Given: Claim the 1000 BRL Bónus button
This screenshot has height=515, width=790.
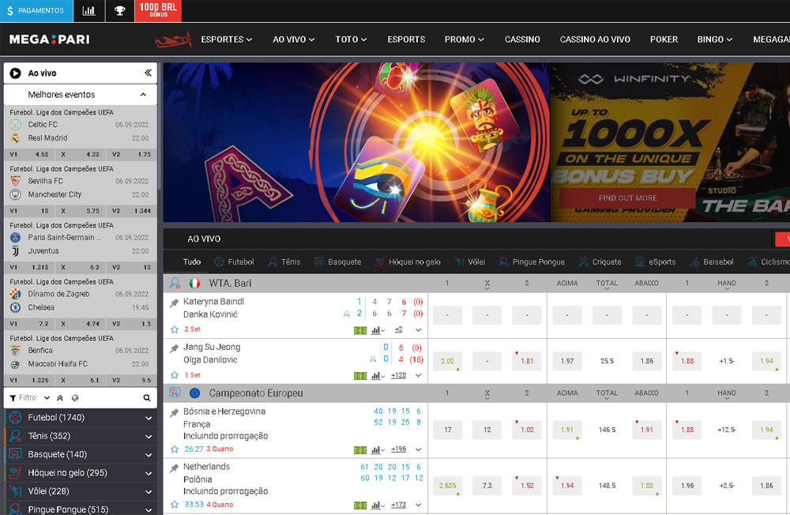Looking at the screenshot, I should 158,10.
